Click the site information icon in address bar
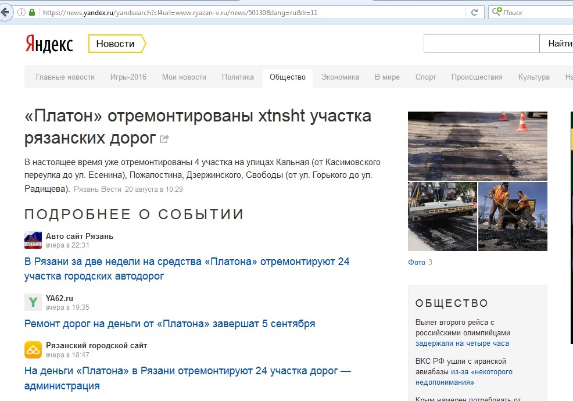The height and width of the screenshot is (401, 573). (x=22, y=12)
